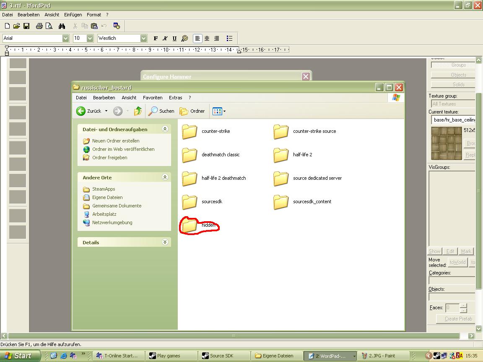Go back with the Zurück button

coord(89,111)
